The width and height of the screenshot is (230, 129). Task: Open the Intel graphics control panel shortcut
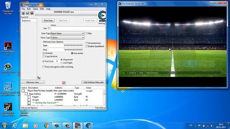tap(8, 89)
